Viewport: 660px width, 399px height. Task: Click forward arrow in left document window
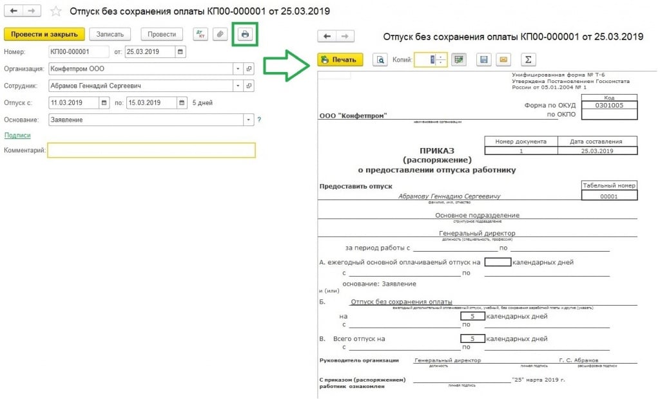click(32, 11)
